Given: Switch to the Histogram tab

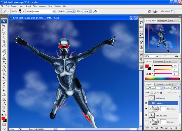Looking at the screenshot, I should (x=163, y=21).
